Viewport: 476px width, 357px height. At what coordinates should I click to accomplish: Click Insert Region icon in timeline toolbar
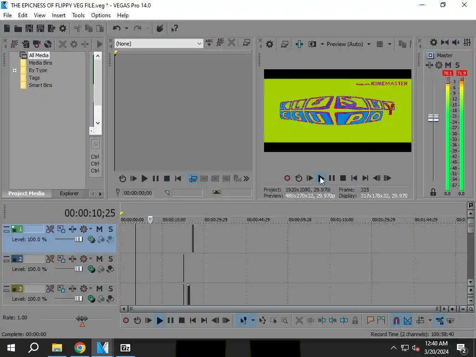381,320
